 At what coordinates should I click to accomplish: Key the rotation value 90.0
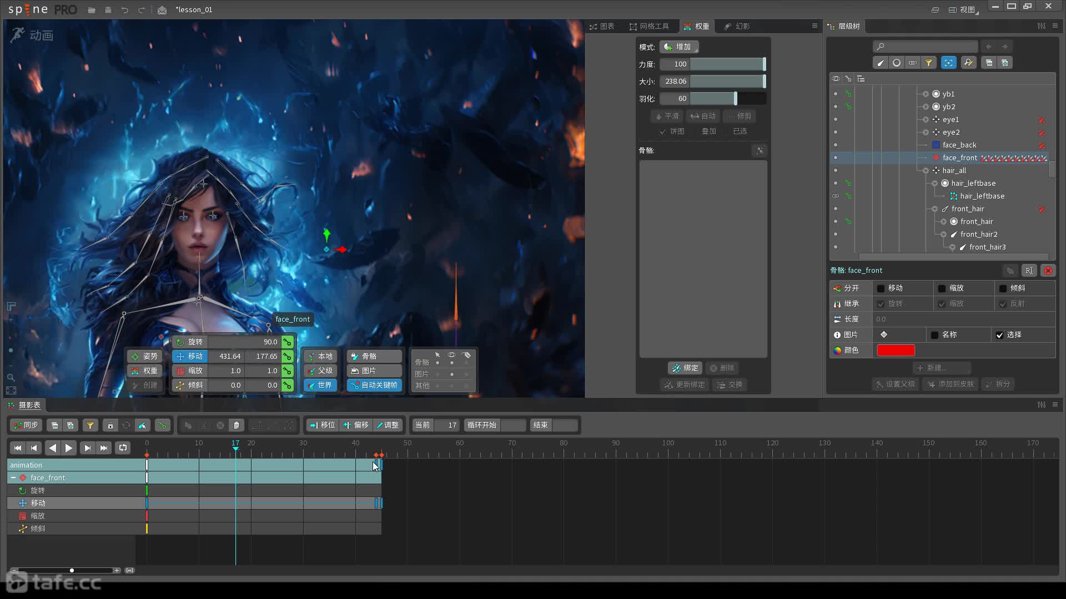click(287, 342)
